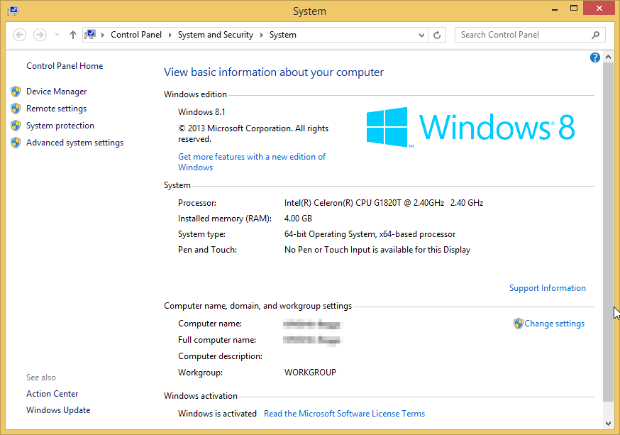Viewport: 620px width, 435px height.
Task: Maximize the System window
Action: tap(574, 9)
